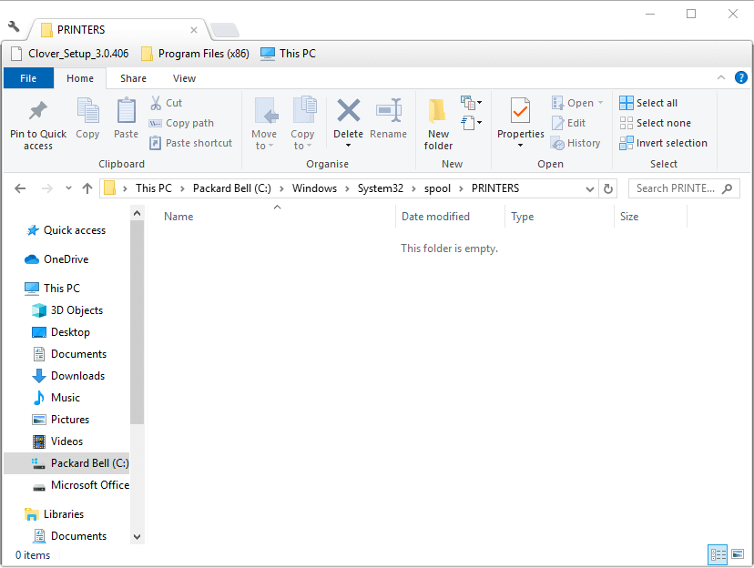Click Packard Bell (C:) in address bar
Viewport: 754px width, 568px height.
point(232,188)
